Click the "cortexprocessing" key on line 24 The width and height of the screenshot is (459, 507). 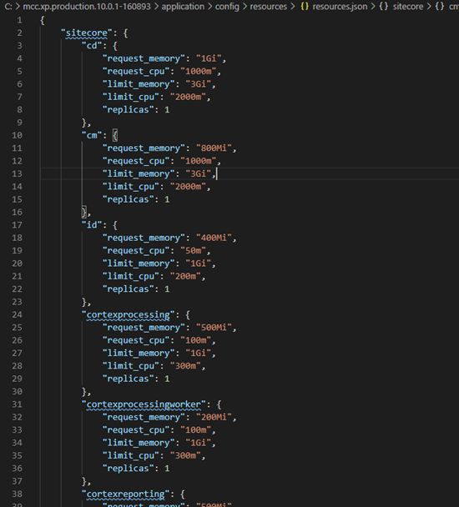point(129,314)
